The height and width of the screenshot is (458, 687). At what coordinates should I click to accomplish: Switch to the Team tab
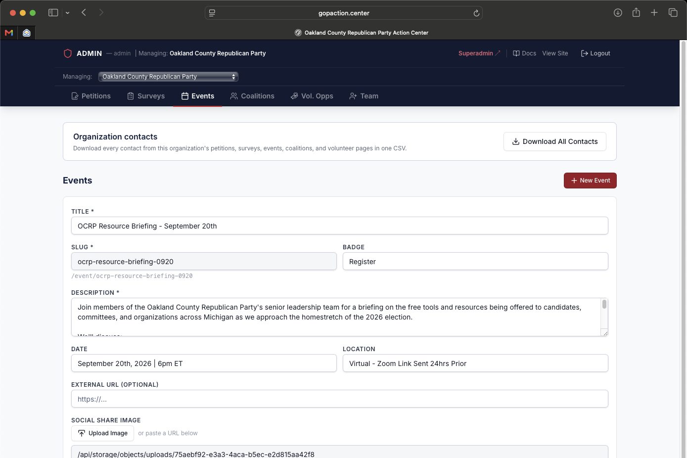[364, 96]
